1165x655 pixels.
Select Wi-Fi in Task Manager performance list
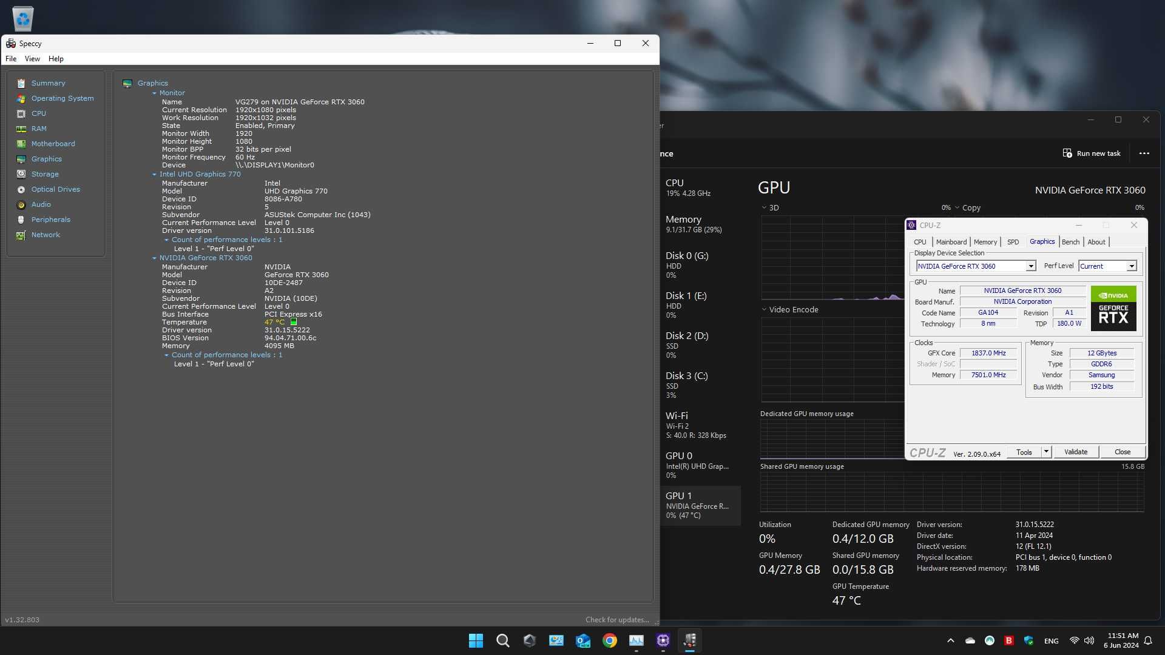[701, 425]
